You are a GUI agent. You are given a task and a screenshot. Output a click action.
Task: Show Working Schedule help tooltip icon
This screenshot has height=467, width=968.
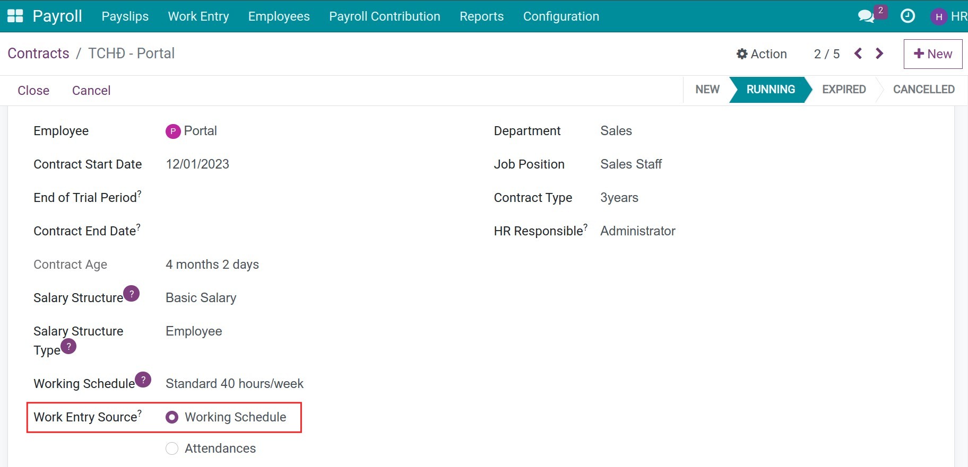tap(143, 380)
